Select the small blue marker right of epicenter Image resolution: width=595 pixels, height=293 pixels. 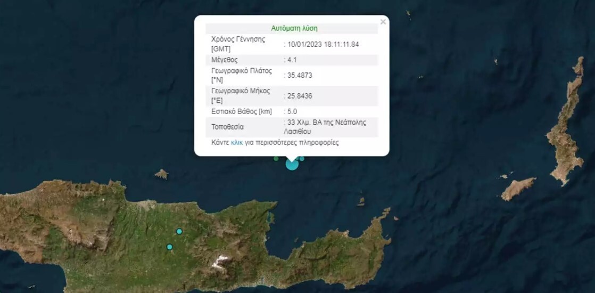[x=302, y=158]
